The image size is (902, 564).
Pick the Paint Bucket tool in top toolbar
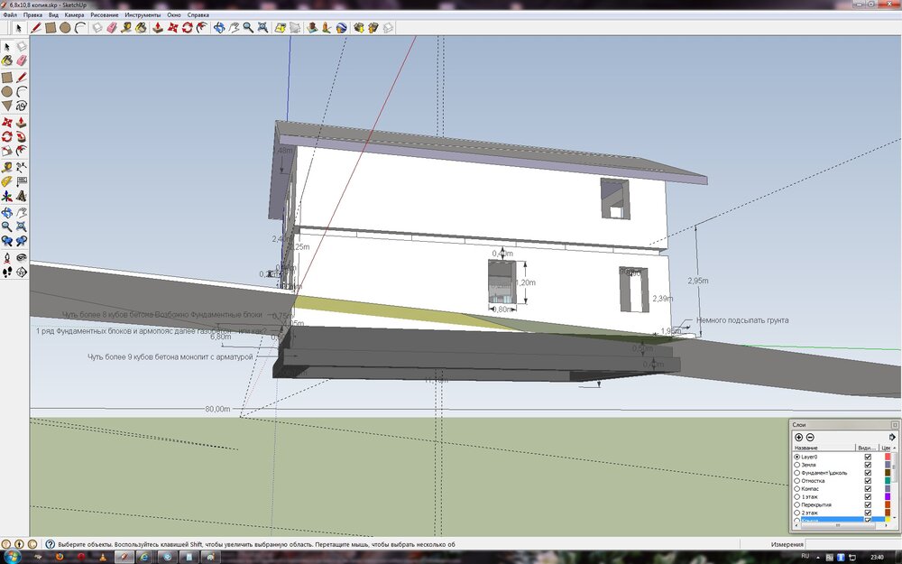(x=142, y=28)
